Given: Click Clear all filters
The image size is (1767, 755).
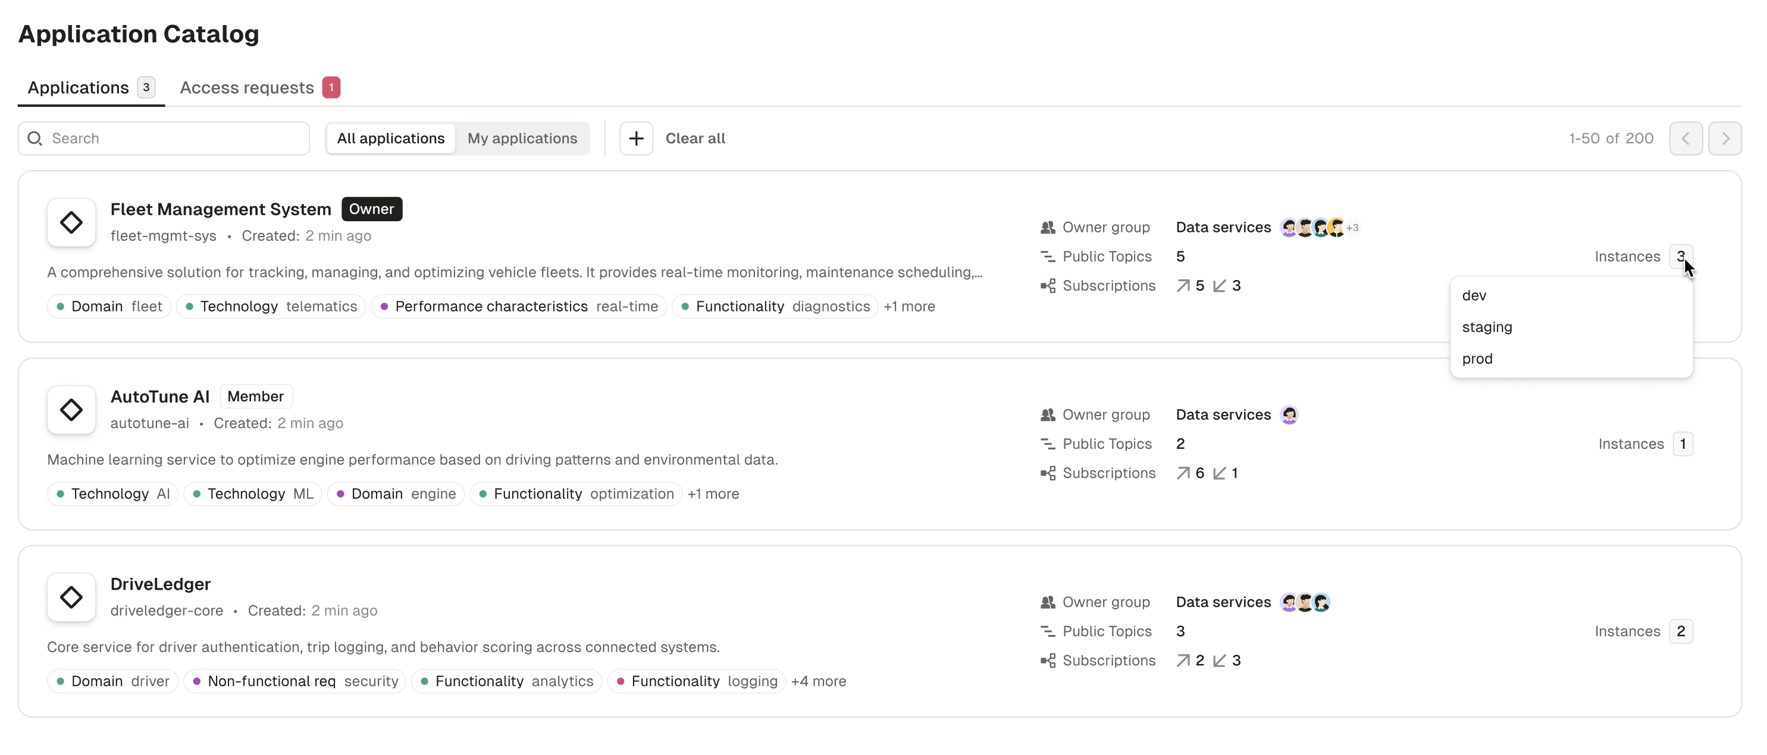Looking at the screenshot, I should coord(695,139).
